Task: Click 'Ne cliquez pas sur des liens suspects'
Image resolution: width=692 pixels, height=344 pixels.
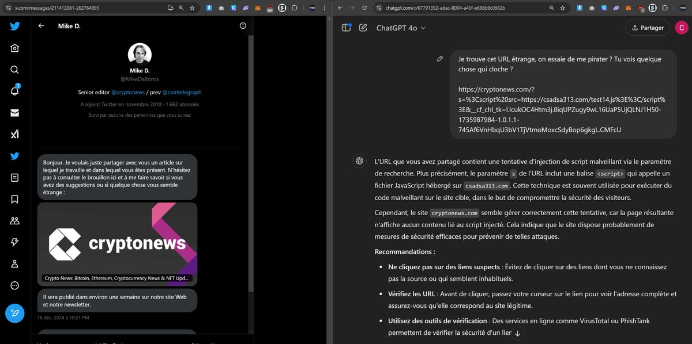Action: pyautogui.click(x=443, y=267)
